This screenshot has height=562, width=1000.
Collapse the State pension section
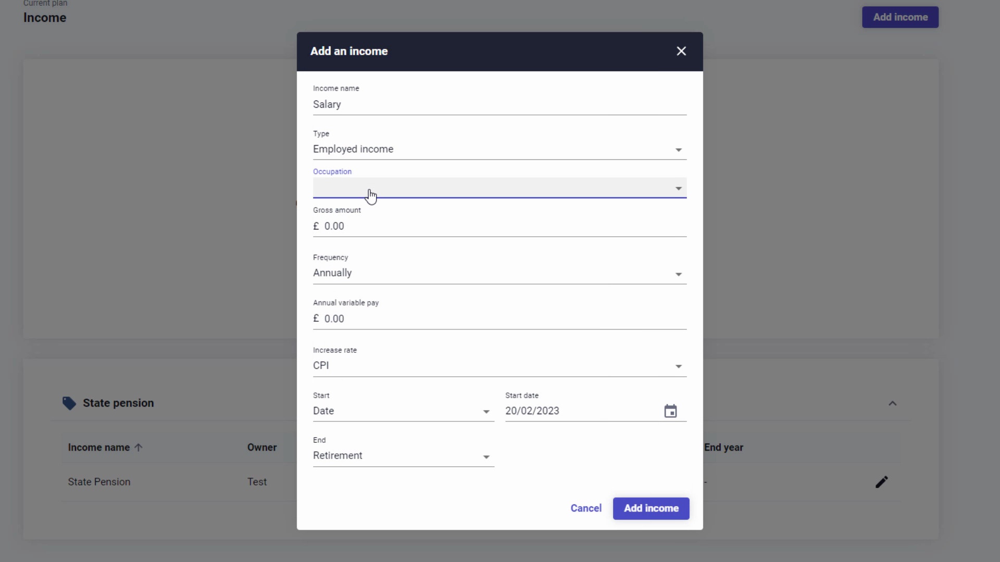click(x=892, y=403)
